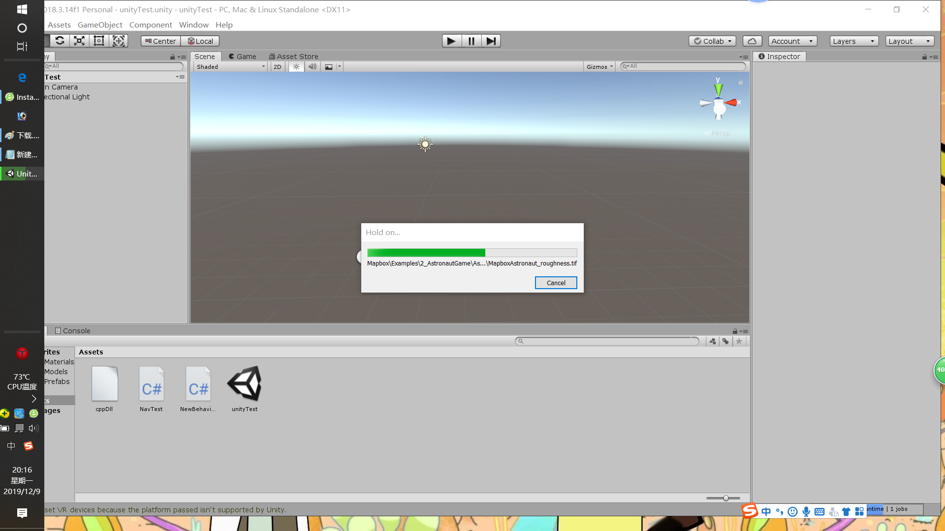Image resolution: width=945 pixels, height=531 pixels.
Task: Open Windows Start menu icon
Action: click(x=22, y=9)
